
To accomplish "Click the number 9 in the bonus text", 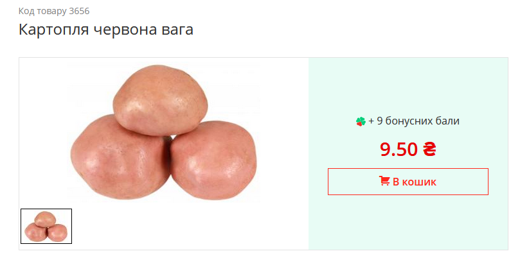I will click(380, 121).
